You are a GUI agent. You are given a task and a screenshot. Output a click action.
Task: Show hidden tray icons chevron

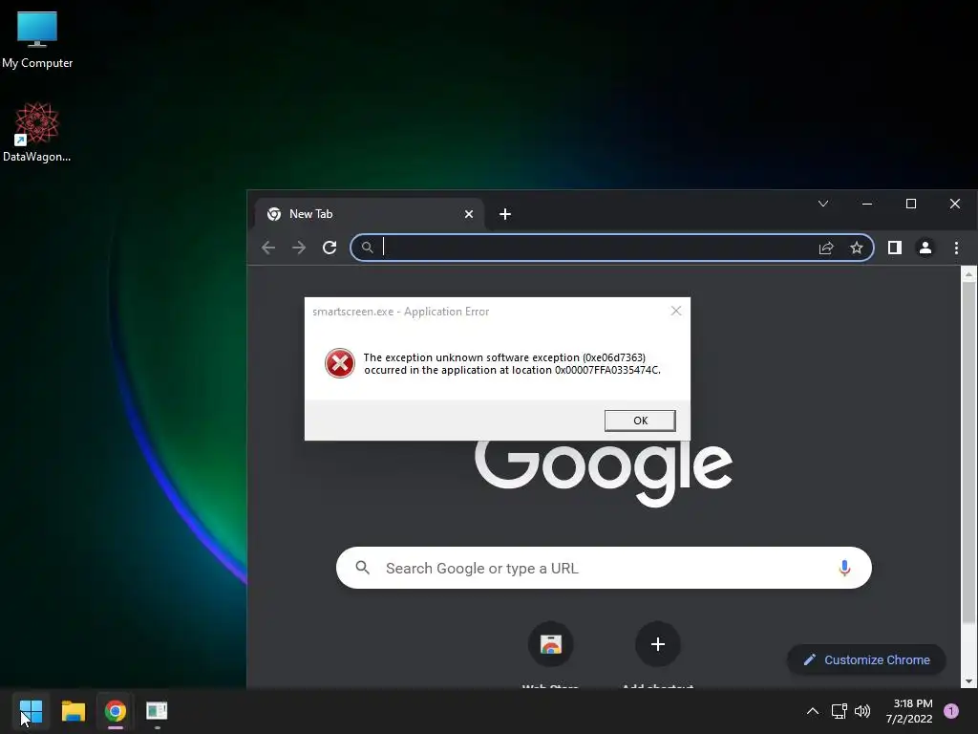point(813,711)
